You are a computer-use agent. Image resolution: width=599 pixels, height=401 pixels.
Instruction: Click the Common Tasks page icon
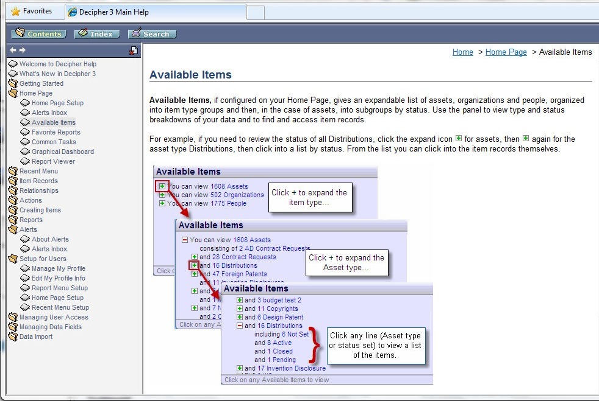(25, 142)
